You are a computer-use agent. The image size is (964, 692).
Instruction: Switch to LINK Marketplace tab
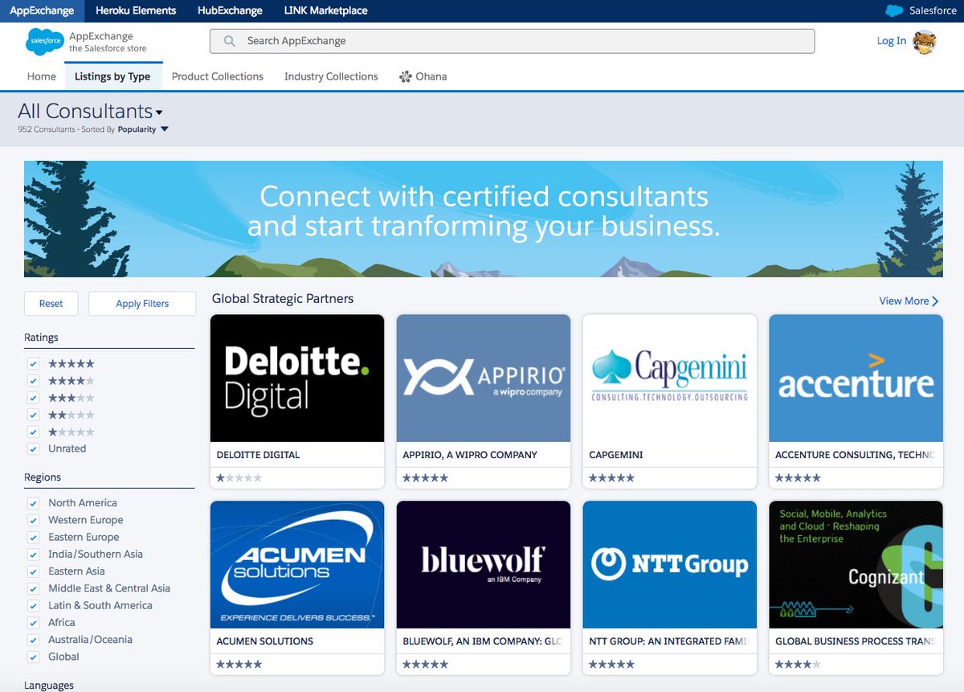pos(326,10)
